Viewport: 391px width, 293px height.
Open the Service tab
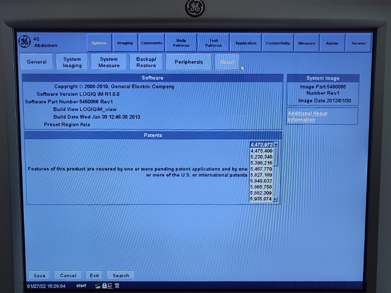[x=359, y=43]
